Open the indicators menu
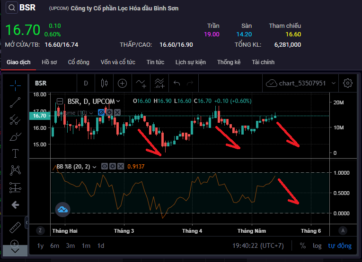 [x=141, y=83]
